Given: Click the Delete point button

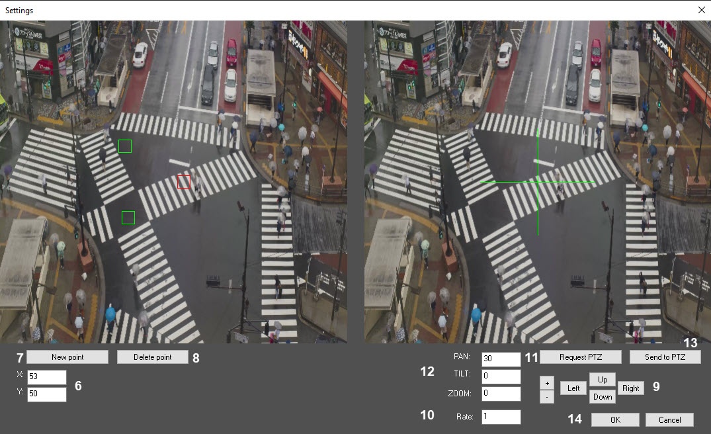Looking at the screenshot, I should tap(152, 357).
